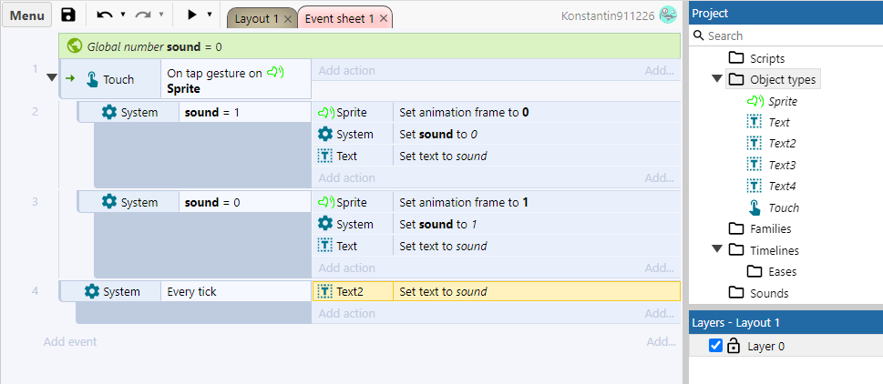Select the Touch object icon in Project tree
Image resolution: width=883 pixels, height=384 pixels.
coord(755,207)
